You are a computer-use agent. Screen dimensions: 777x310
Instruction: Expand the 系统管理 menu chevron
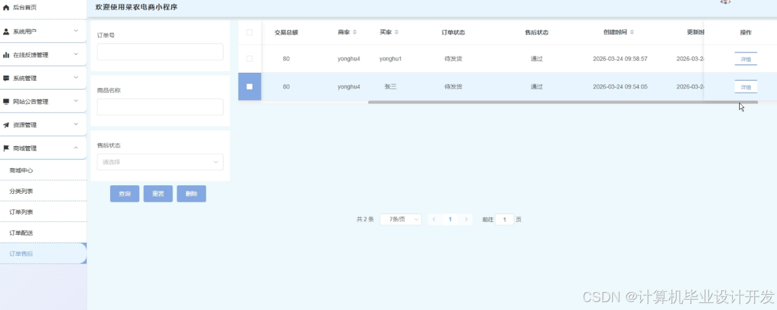pos(76,78)
